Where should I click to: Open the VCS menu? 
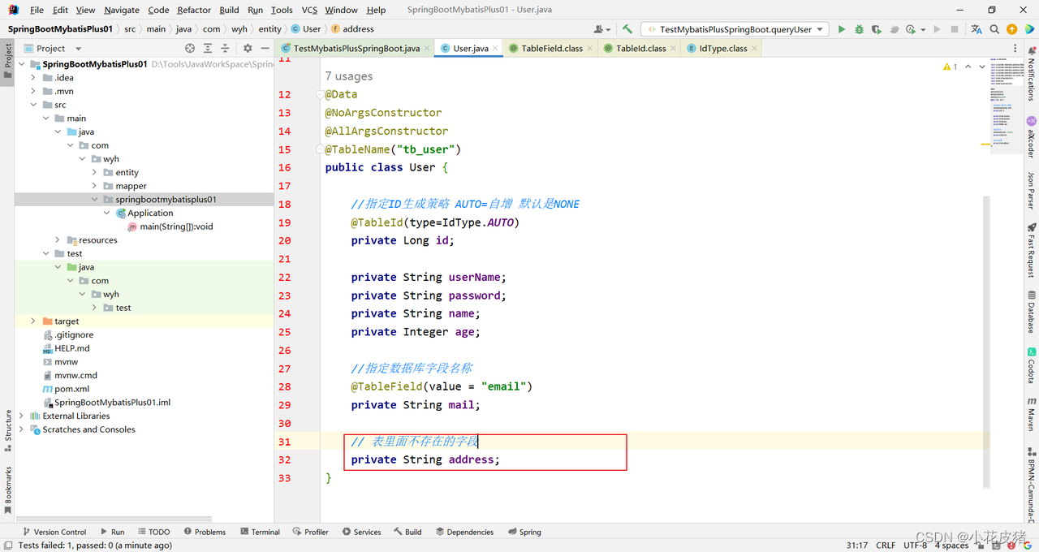click(x=309, y=10)
